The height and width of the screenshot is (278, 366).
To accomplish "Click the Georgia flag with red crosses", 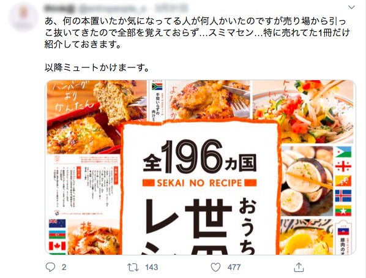I will point(343,167).
